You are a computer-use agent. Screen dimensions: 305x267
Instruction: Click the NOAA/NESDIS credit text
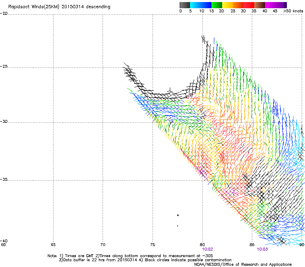[x=243, y=265]
